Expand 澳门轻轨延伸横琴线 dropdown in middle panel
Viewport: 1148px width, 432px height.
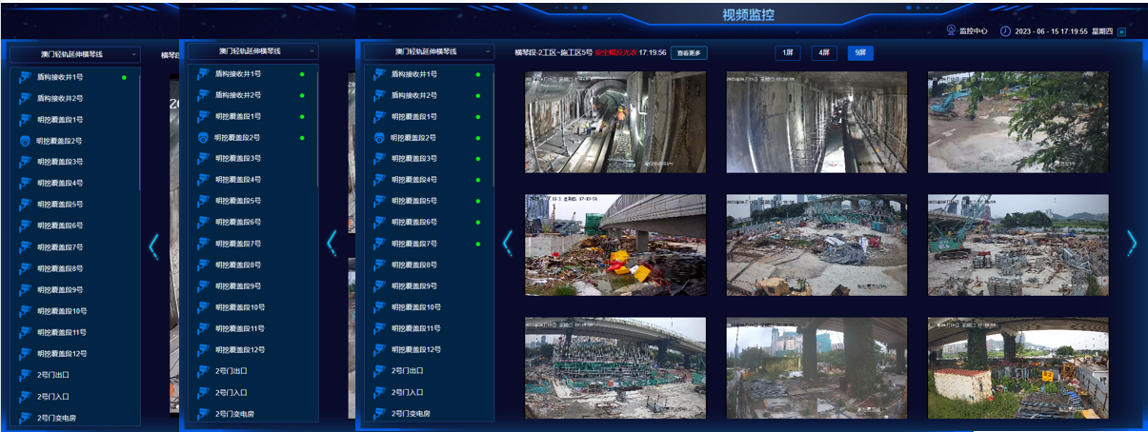click(x=252, y=51)
